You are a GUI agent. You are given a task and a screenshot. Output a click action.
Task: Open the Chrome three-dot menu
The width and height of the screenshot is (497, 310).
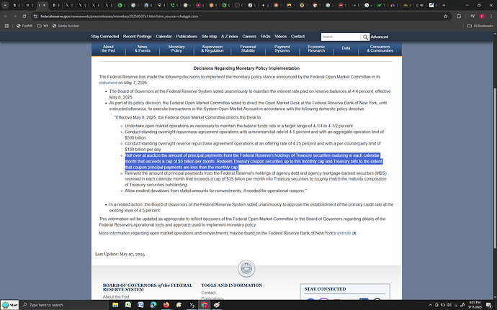491,16
